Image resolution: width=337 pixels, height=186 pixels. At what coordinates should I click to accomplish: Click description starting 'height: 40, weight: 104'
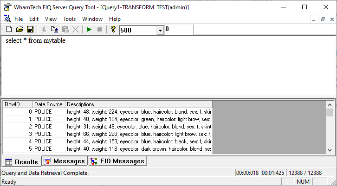coord(139,119)
